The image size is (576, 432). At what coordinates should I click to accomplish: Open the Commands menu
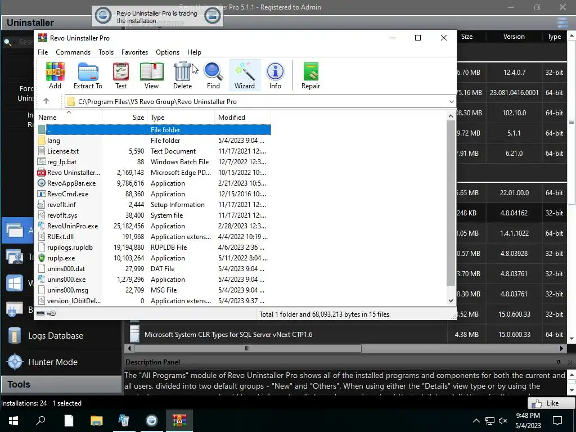pyautogui.click(x=73, y=52)
